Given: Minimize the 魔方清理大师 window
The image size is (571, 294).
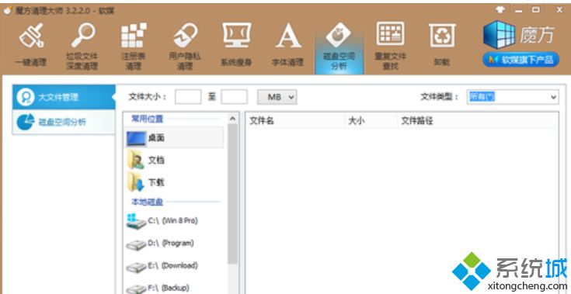Looking at the screenshot, I should [x=519, y=10].
